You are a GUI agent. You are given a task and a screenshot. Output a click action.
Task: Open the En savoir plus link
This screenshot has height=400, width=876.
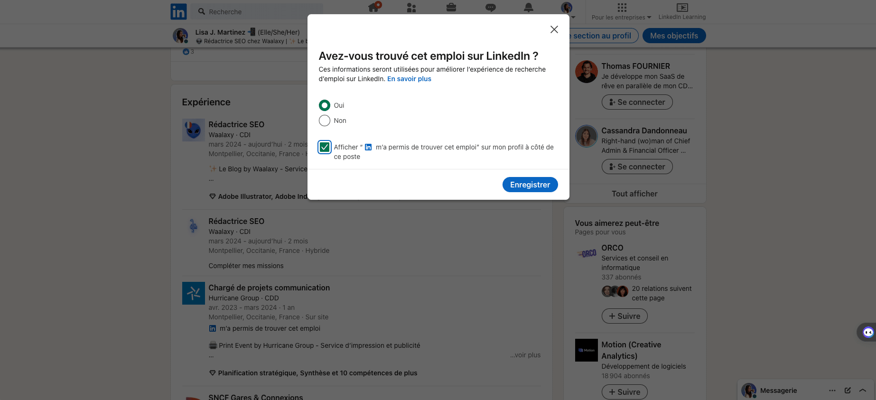(x=409, y=79)
